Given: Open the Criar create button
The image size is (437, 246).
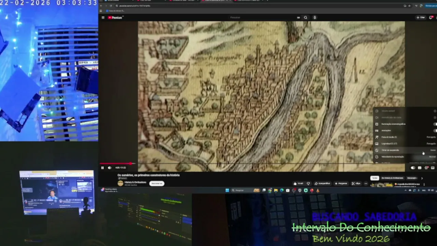Looking at the screenshot, I should (x=420, y=17).
